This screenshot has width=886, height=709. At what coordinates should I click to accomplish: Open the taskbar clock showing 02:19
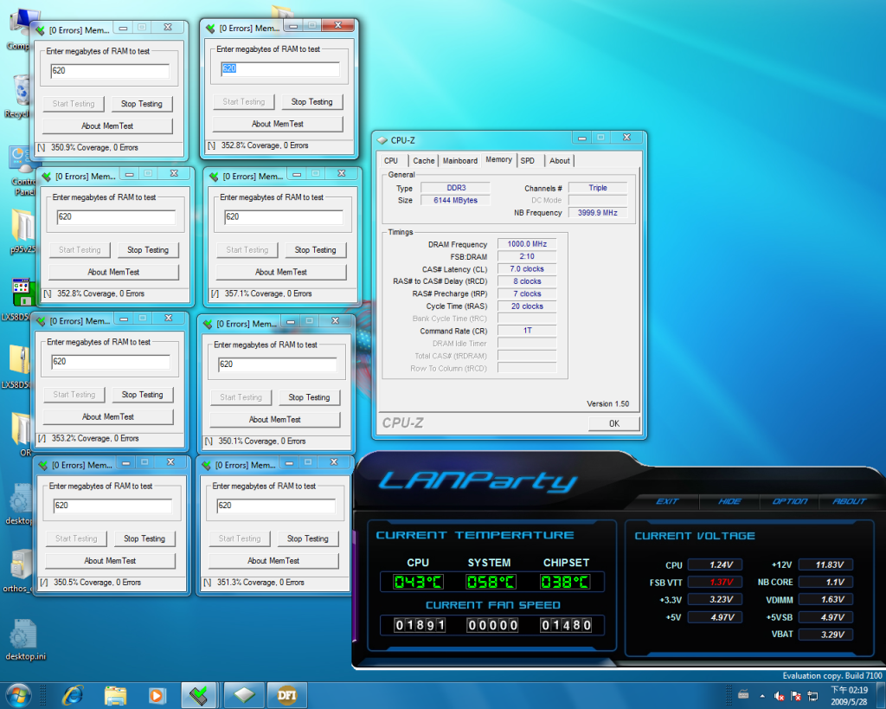[849, 695]
